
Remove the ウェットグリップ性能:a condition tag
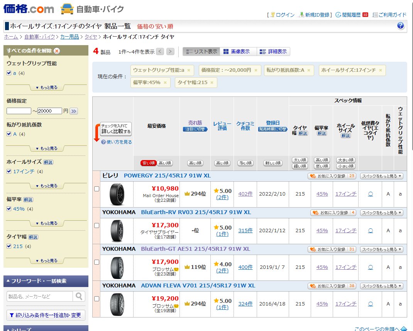tap(189, 70)
